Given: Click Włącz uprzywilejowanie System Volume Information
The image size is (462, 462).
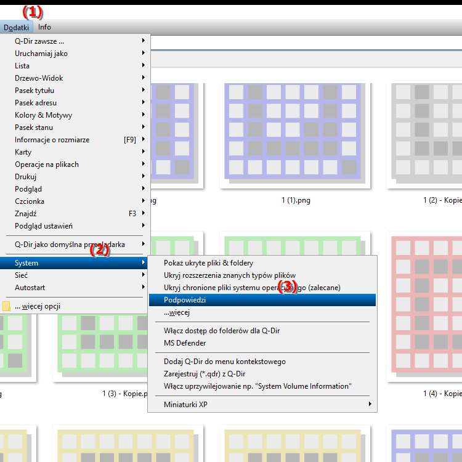Looking at the screenshot, I should (x=262, y=386).
